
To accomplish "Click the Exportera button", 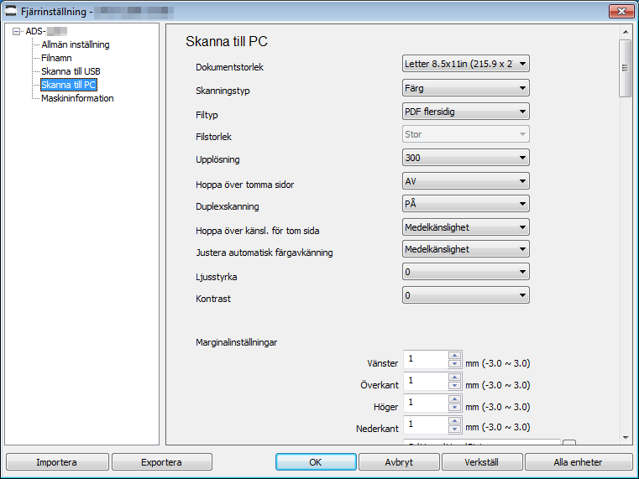I will coord(162,462).
